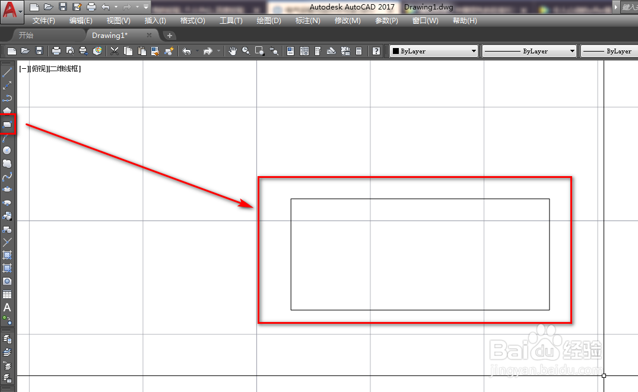This screenshot has width=638, height=392.
Task: Open the standard toolbar undo dropdown arrow
Action: click(x=198, y=51)
